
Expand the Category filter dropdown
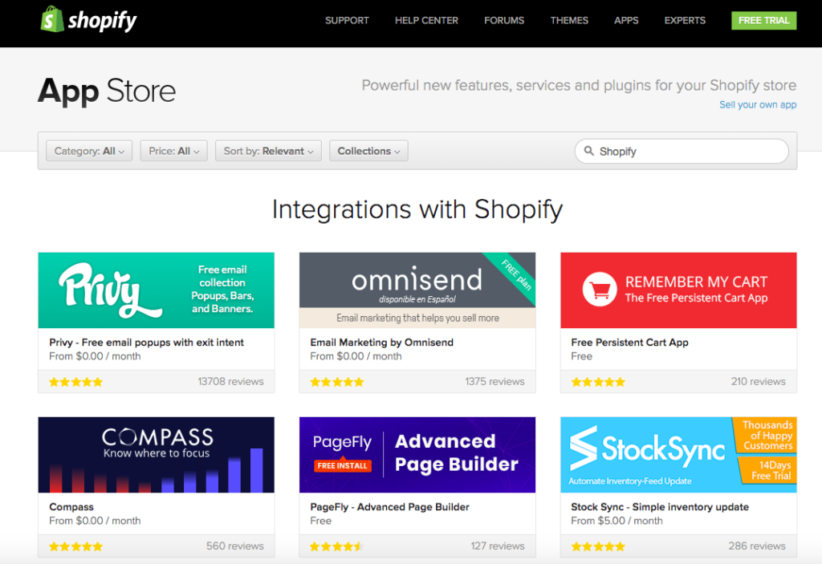[89, 151]
